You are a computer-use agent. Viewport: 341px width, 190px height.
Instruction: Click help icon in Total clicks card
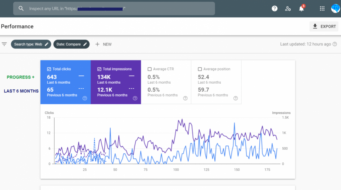click(x=85, y=98)
